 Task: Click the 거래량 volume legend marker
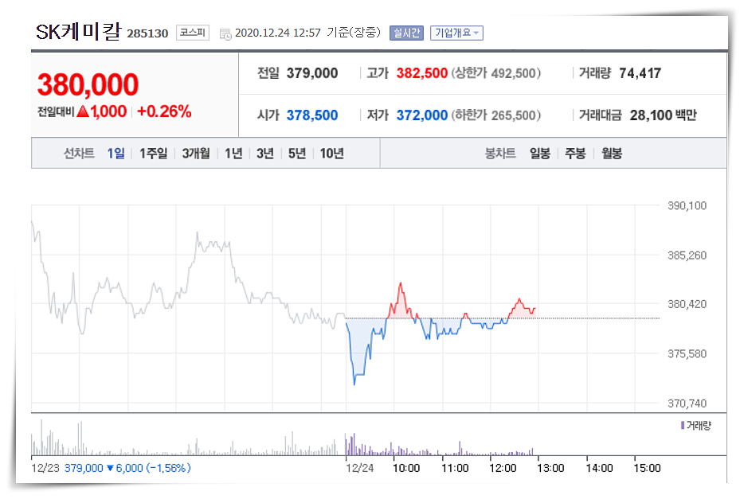pos(683,425)
